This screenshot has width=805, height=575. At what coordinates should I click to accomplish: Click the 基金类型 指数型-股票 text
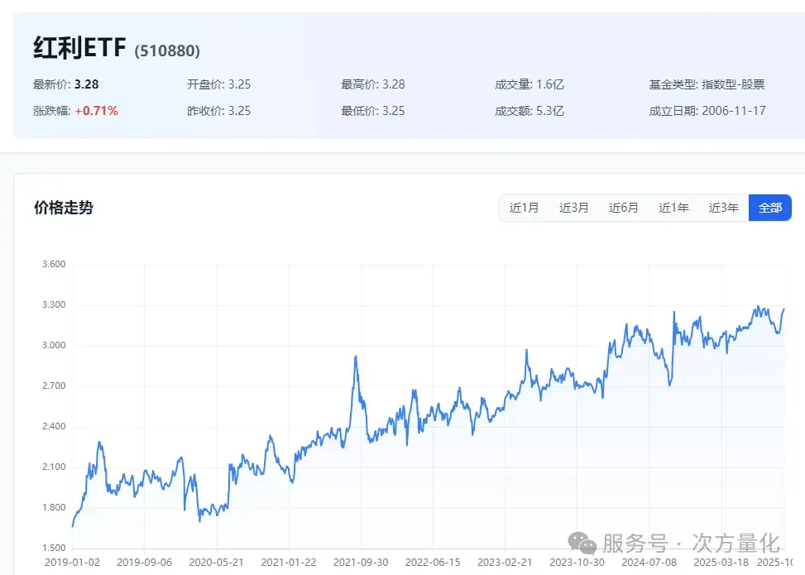click(x=707, y=84)
